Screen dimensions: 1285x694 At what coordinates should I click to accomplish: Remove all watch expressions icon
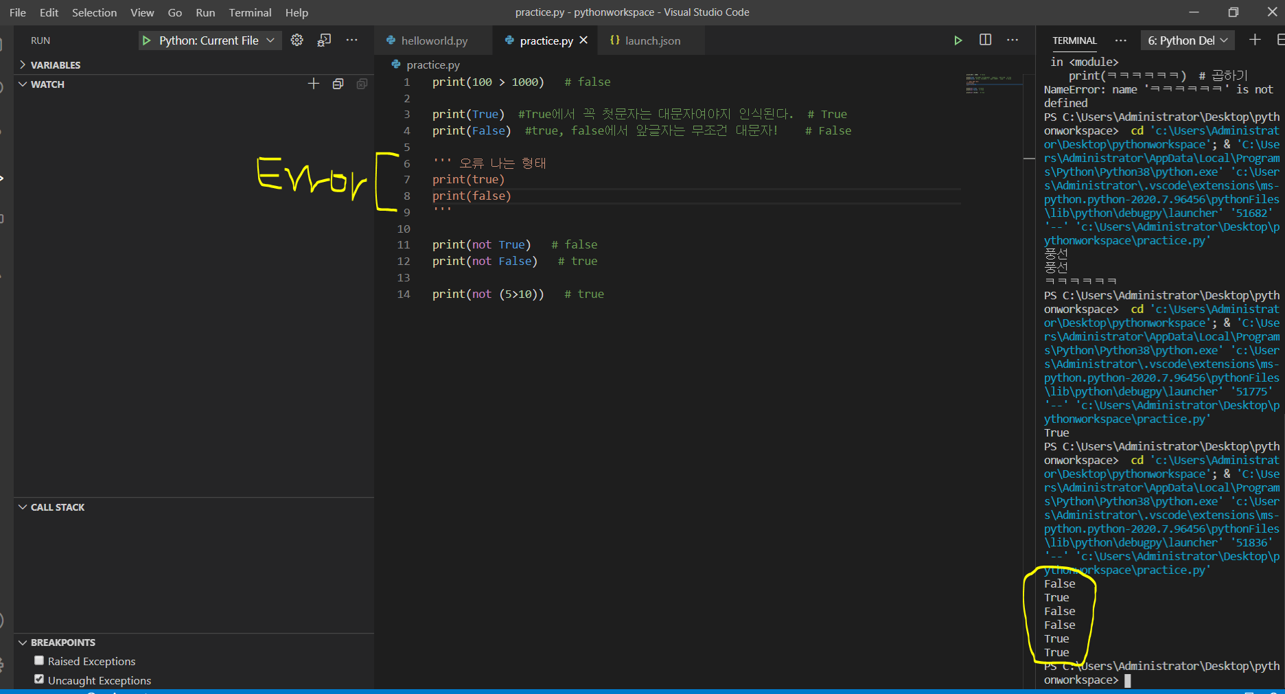[x=362, y=84]
